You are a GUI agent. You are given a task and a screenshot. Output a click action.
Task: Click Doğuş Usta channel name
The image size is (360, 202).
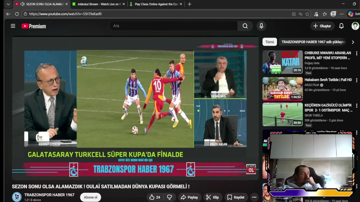pyautogui.click(x=312, y=63)
